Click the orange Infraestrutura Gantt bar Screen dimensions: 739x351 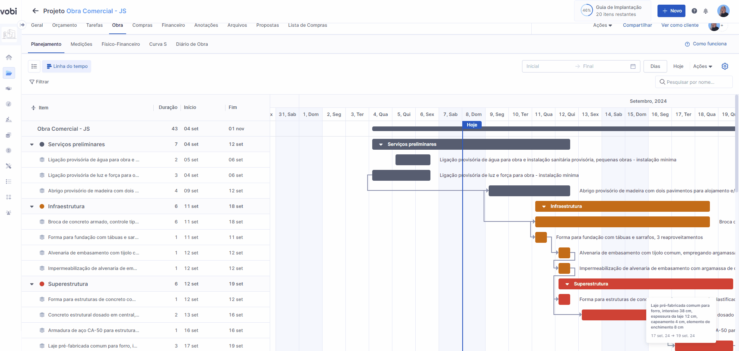point(622,206)
